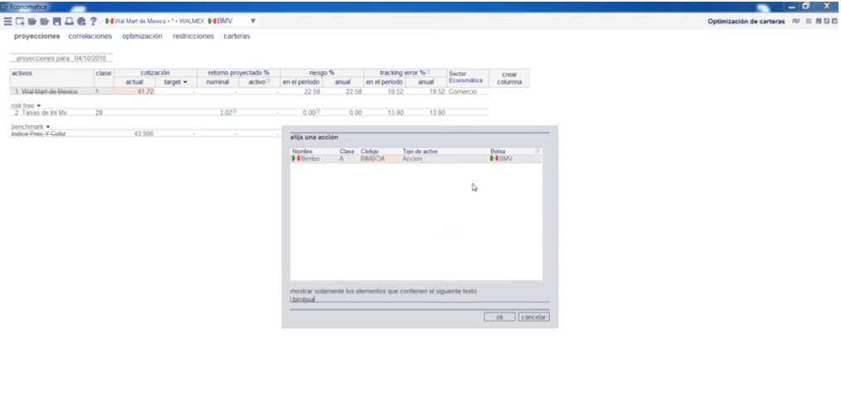Viewport: 841px width, 402px height.
Task: Open the target column dropdown arrow
Action: (x=185, y=82)
